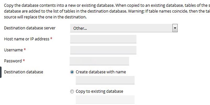Click the text field under "Create database with name"
Viewport: 210px width, 105px height.
coord(105,80)
